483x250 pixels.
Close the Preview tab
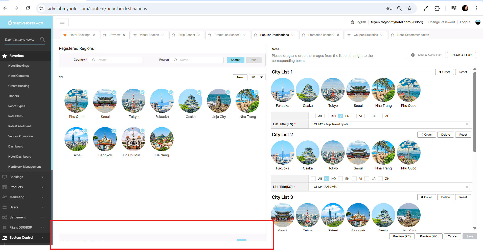[124, 35]
